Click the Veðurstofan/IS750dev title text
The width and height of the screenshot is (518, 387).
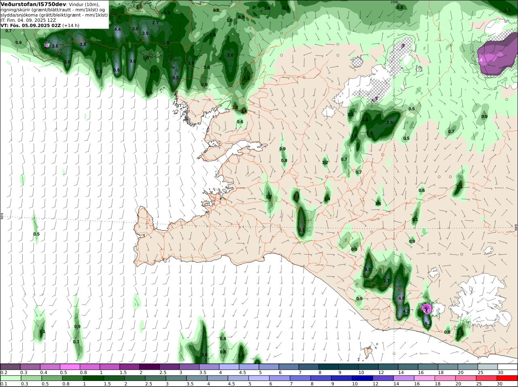click(33, 4)
